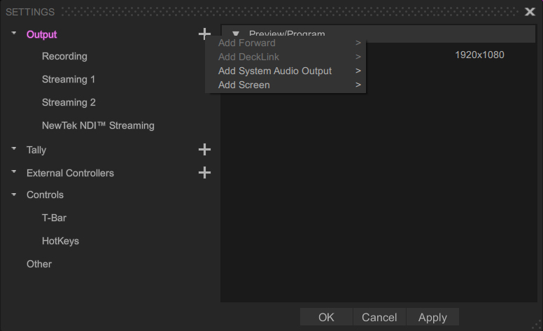Click the plus icon next to Output
The image size is (543, 331).
pyautogui.click(x=204, y=34)
